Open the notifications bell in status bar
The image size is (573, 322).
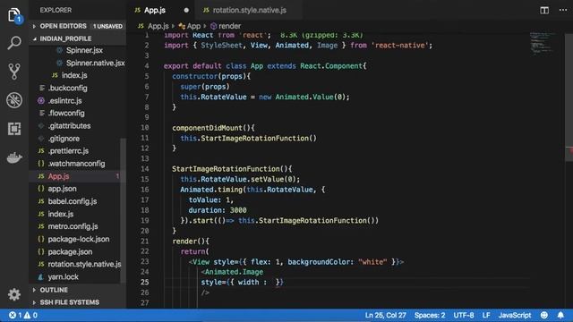(x=560, y=315)
